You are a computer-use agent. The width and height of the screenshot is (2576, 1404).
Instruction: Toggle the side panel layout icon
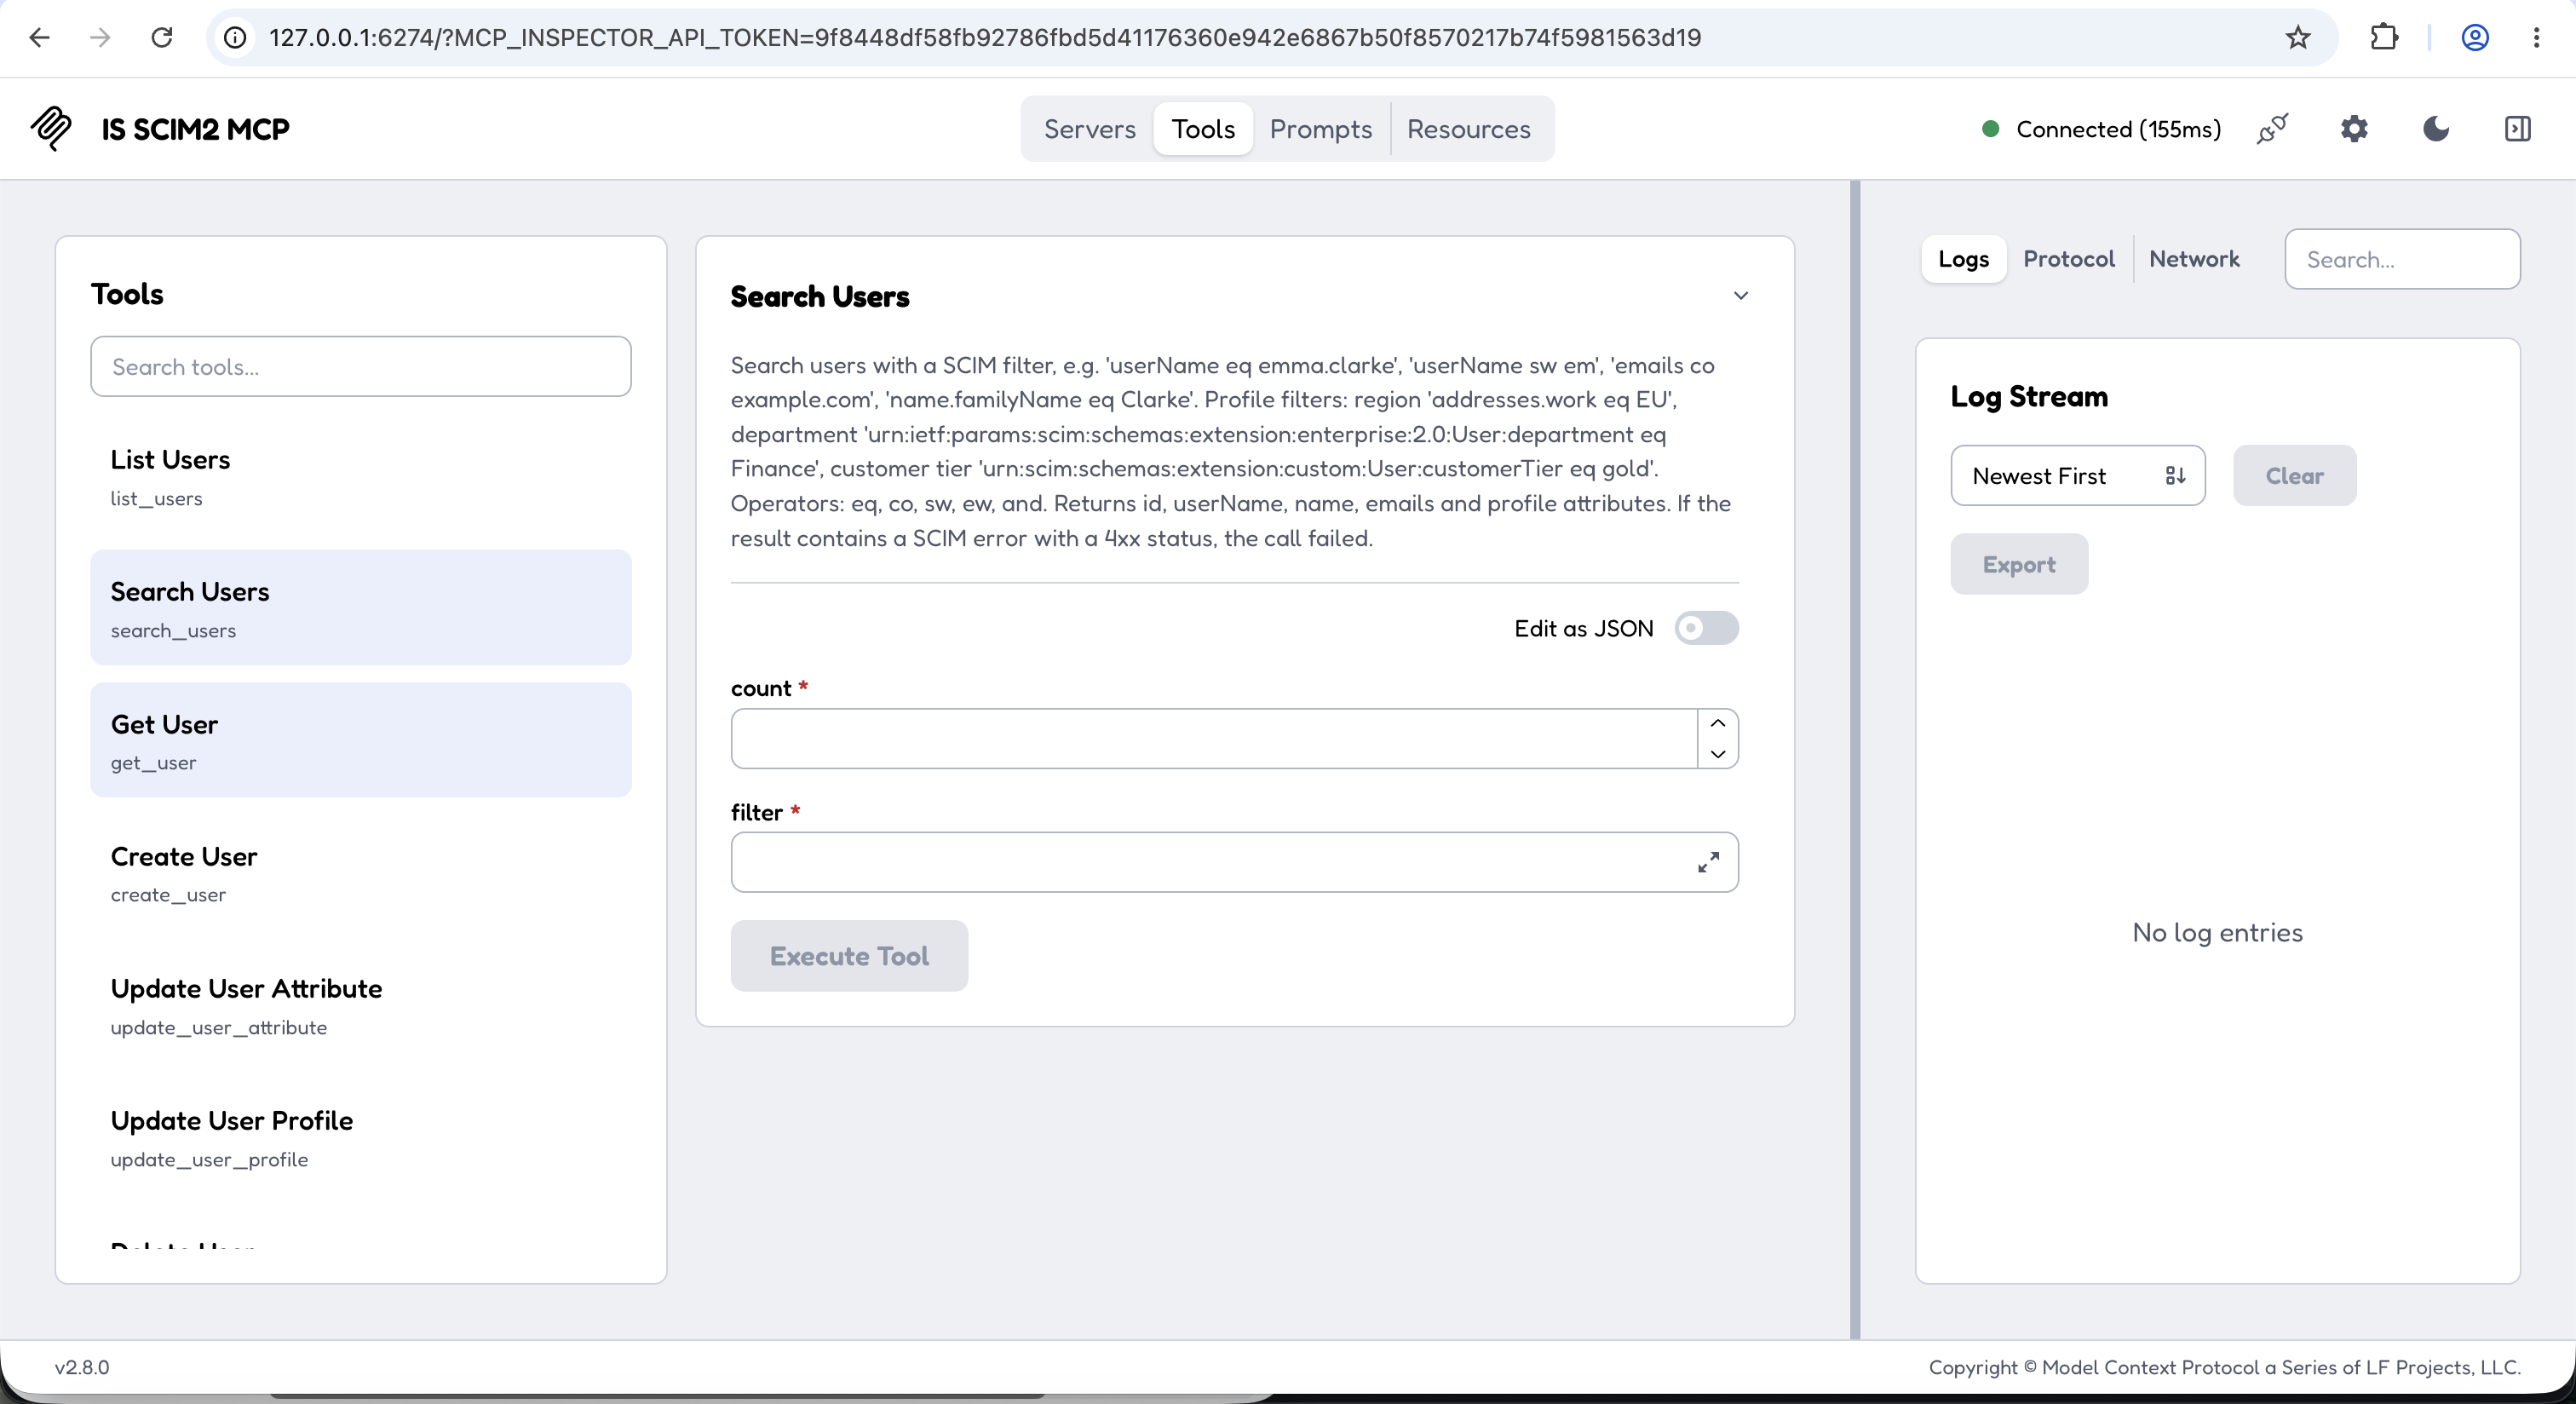[2518, 129]
